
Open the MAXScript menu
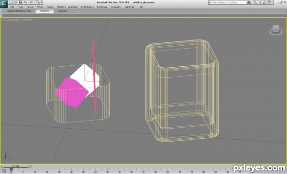129,7
